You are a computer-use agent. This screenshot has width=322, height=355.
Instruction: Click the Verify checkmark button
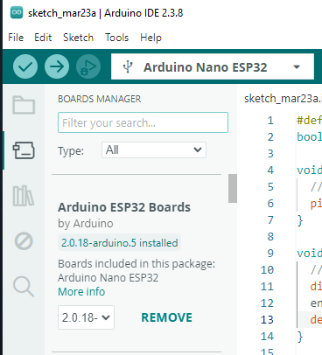(x=25, y=66)
